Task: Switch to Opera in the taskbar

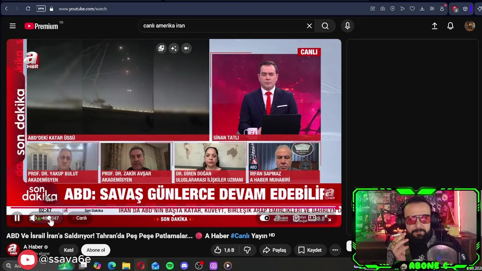Action: click(141, 266)
